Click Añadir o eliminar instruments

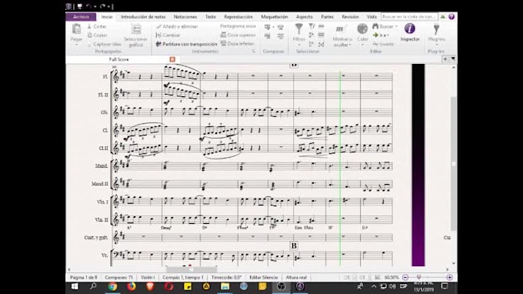[x=177, y=26]
